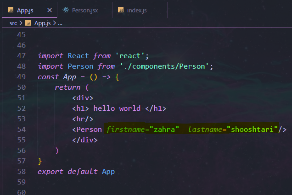Click the 'react' module string
Screen dimensions: 292x195
130,56
